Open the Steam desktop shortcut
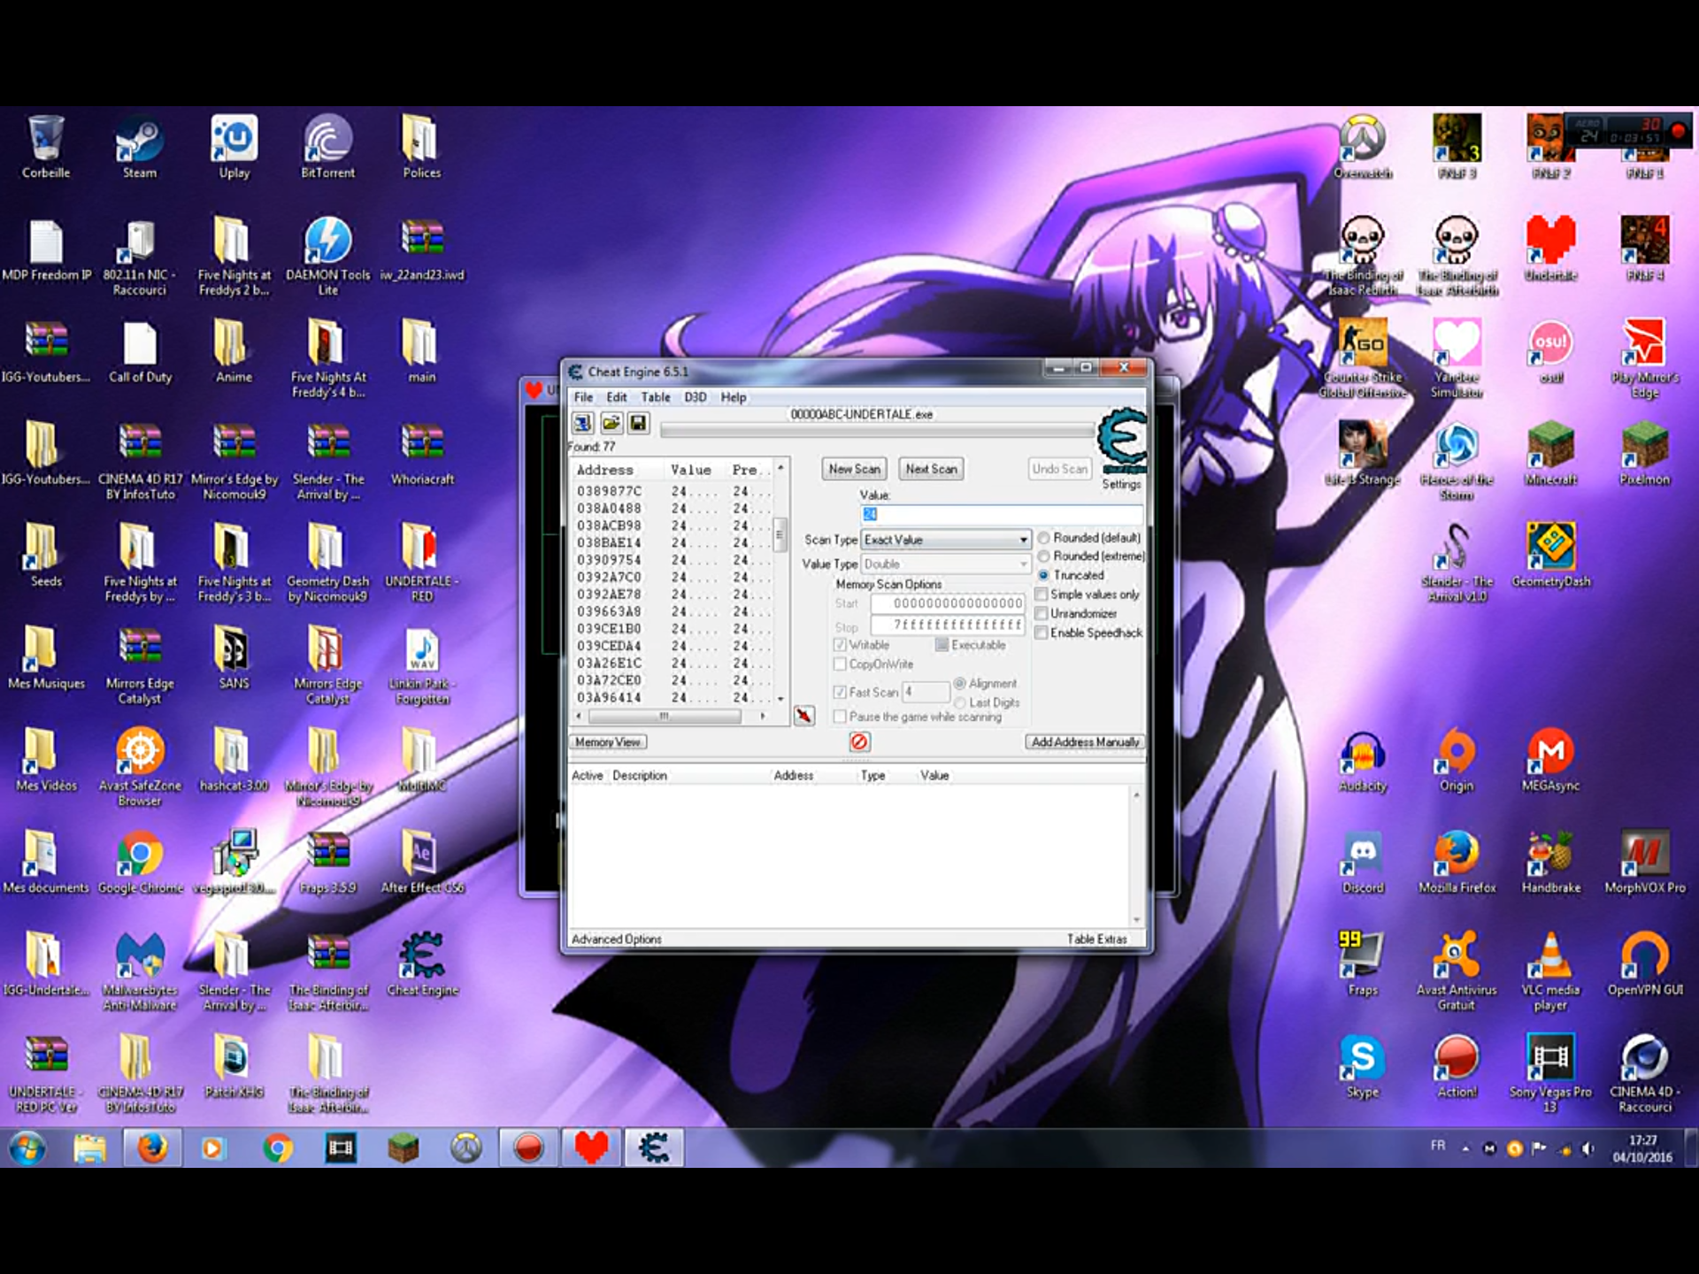The image size is (1699, 1274). pyautogui.click(x=139, y=142)
